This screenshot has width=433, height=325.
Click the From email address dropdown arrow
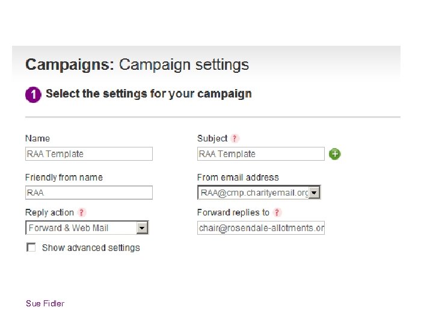click(315, 193)
